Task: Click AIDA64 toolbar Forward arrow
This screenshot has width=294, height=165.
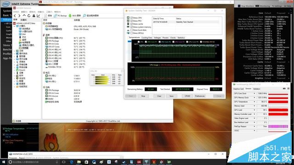Action: tap(19, 16)
